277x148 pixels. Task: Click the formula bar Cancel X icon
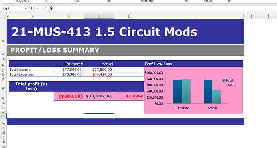pyautogui.click(x=38, y=9)
